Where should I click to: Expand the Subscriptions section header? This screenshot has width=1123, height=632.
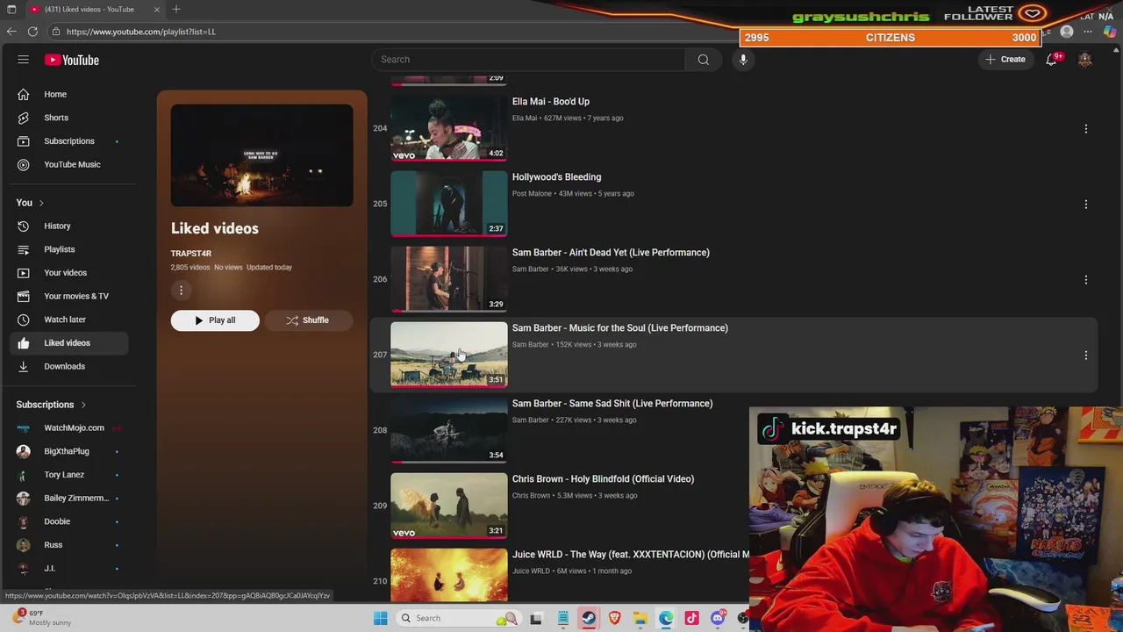[x=51, y=405]
